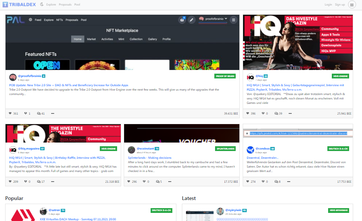Viewport: 362px width, 221px height.
Task: Open @satren post red logo thumbnail
Action: point(23,215)
